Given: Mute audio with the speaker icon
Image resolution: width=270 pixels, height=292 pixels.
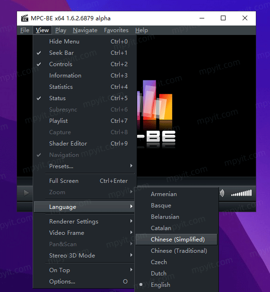Looking at the screenshot, I should click(x=222, y=193).
